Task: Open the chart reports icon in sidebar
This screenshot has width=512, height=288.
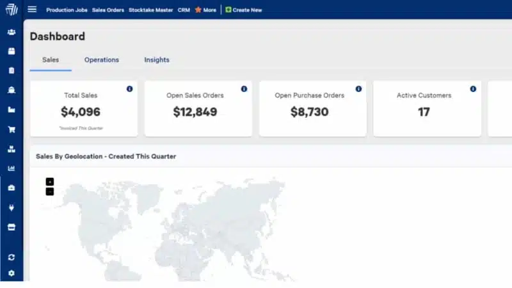Action: pos(12,168)
